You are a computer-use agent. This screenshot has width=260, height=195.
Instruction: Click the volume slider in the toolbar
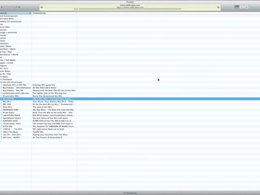(9, 7)
